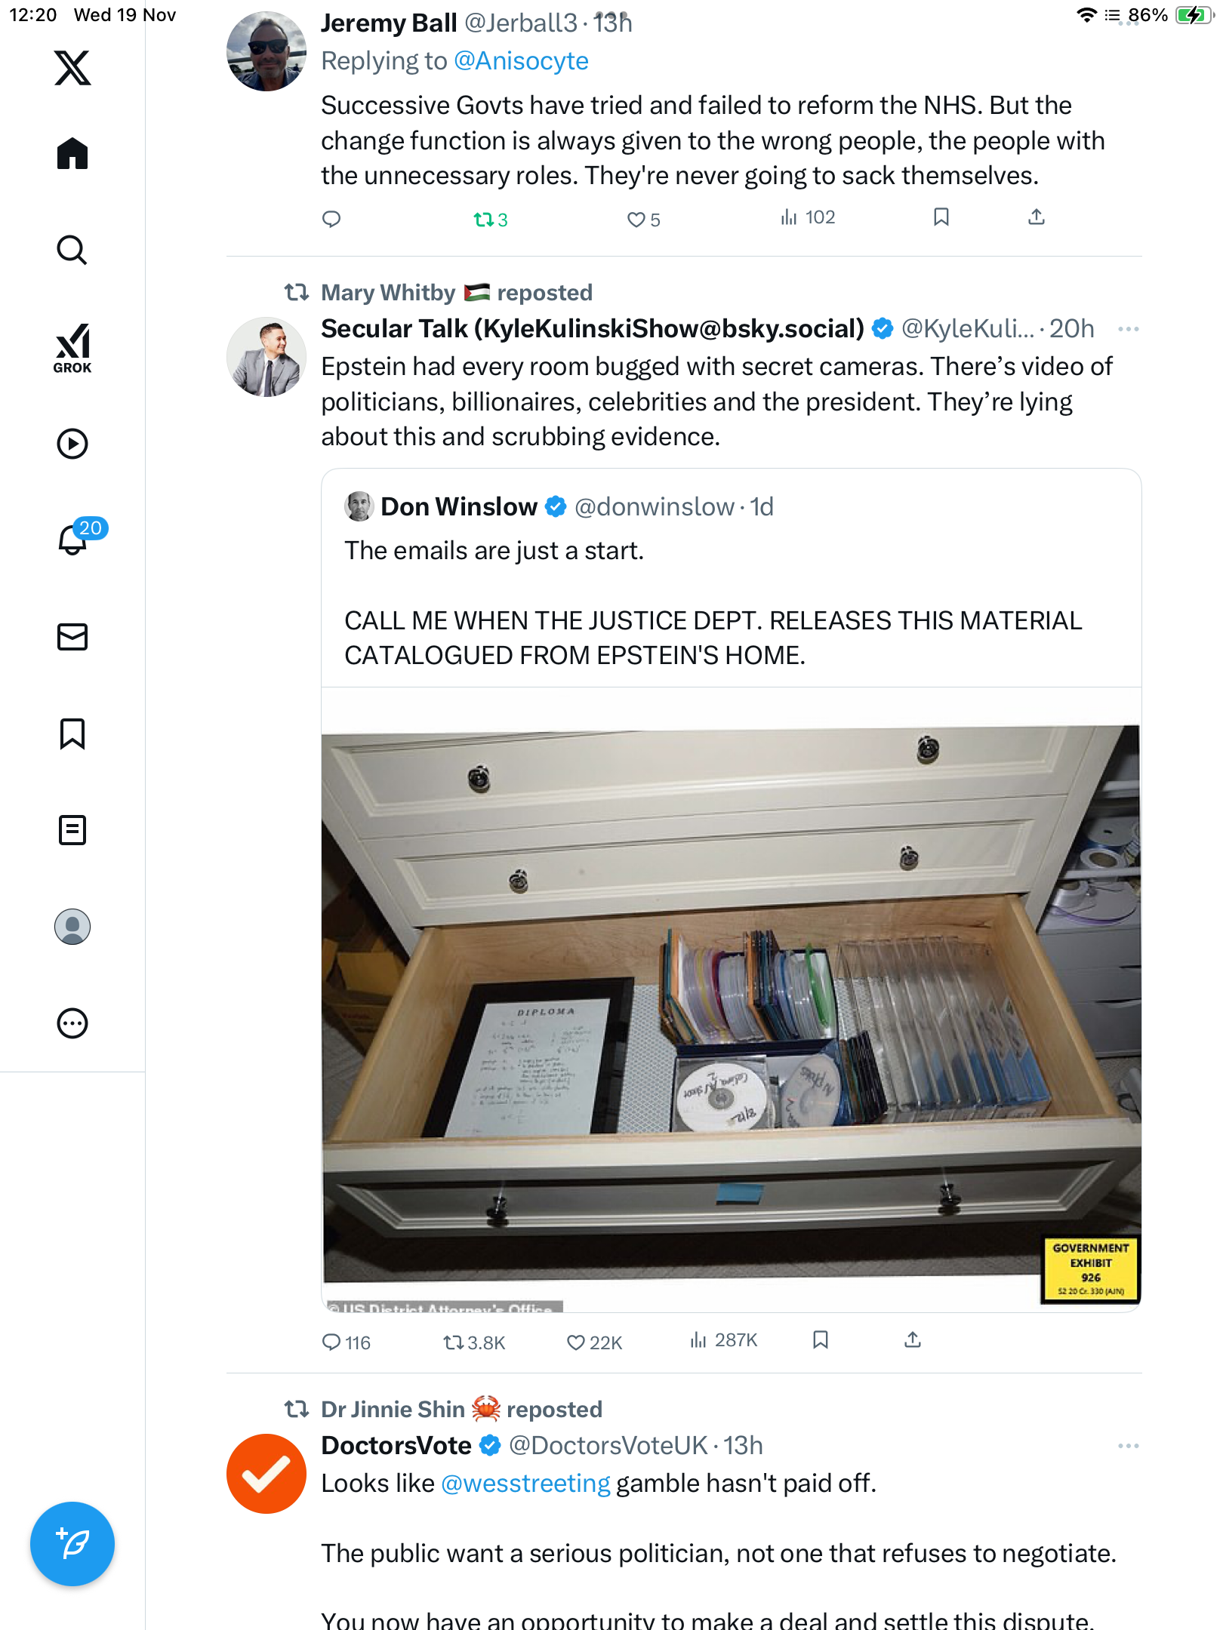
Task: Open the Search page
Action: pos(72,251)
